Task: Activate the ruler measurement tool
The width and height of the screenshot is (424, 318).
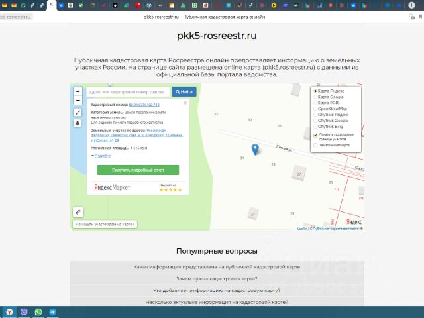Action: tap(78, 212)
